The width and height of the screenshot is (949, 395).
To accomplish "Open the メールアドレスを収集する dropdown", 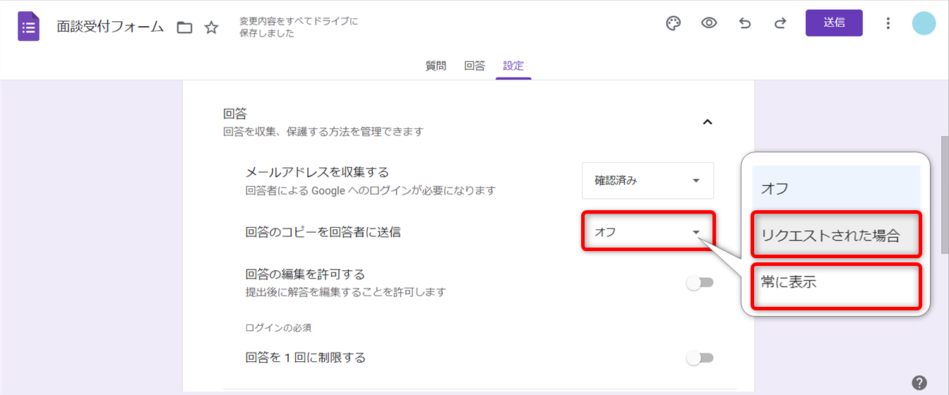I will (x=647, y=181).
